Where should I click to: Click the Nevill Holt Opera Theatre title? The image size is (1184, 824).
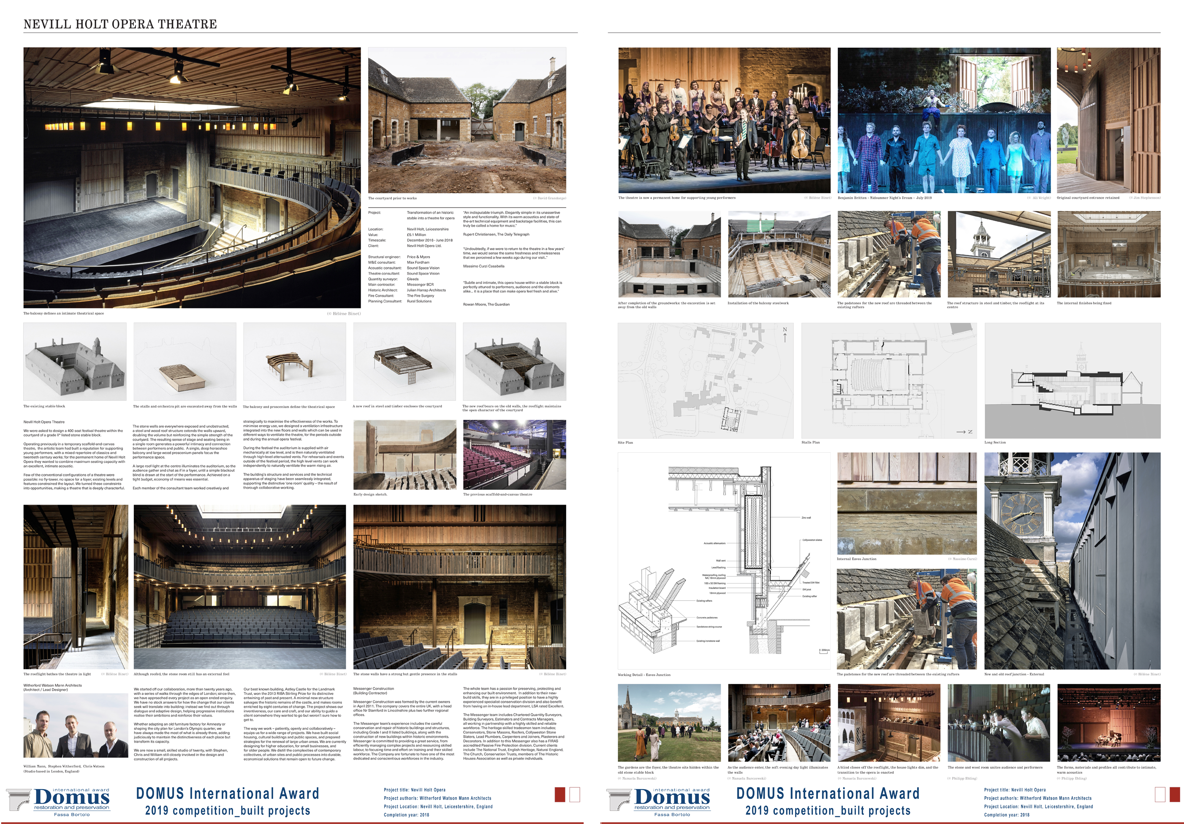[x=120, y=24]
